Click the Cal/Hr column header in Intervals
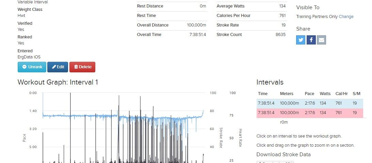Viewport: 372px width, 163px height. point(342,94)
